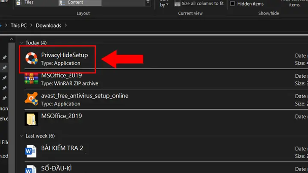Viewport: 308px width, 173px height.
Task: Go to This PC in breadcrumb
Action: [x=19, y=26]
